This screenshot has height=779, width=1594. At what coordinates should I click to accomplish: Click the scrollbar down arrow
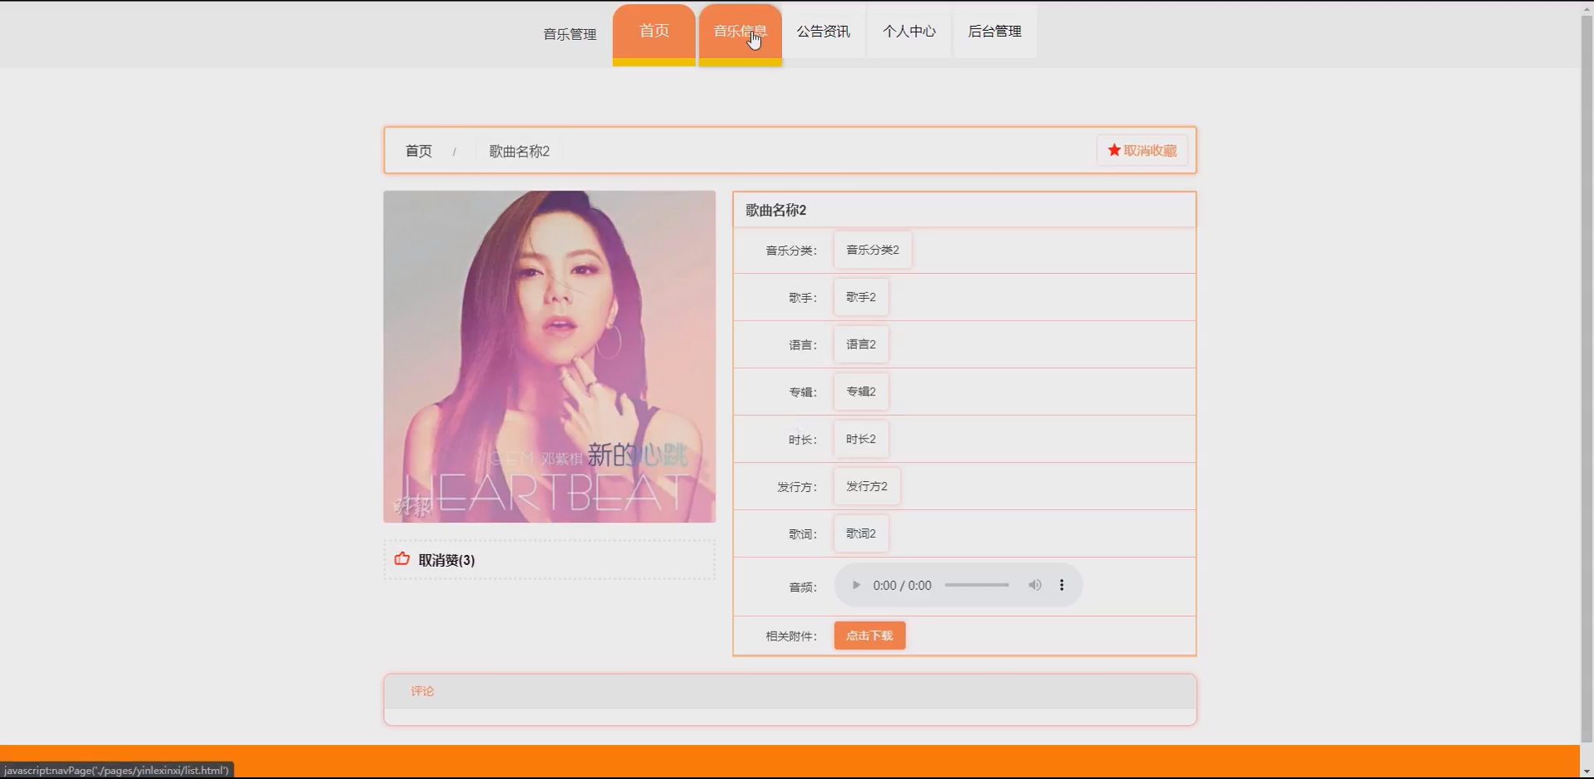(1587, 772)
